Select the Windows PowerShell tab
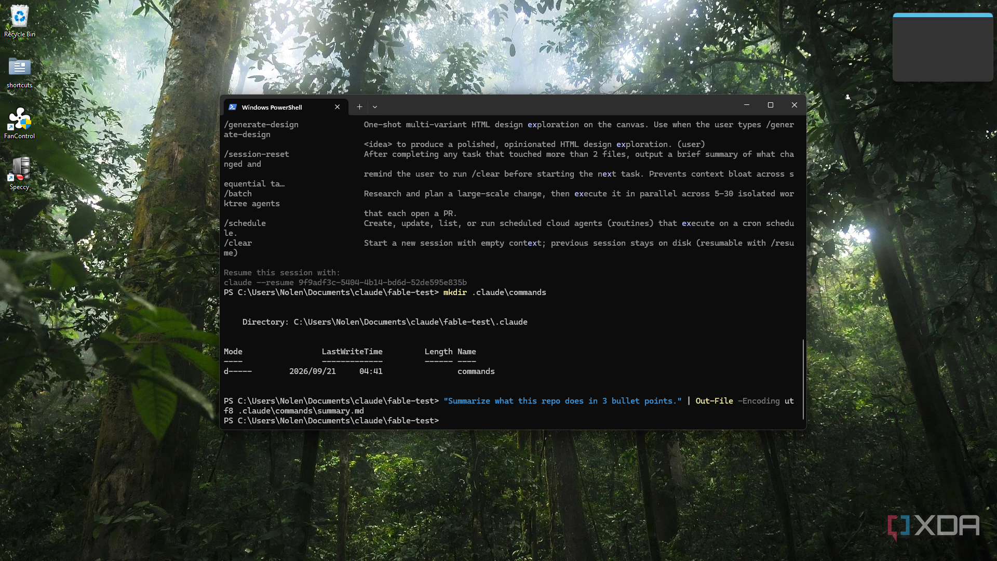The height and width of the screenshot is (561, 997). click(286, 107)
